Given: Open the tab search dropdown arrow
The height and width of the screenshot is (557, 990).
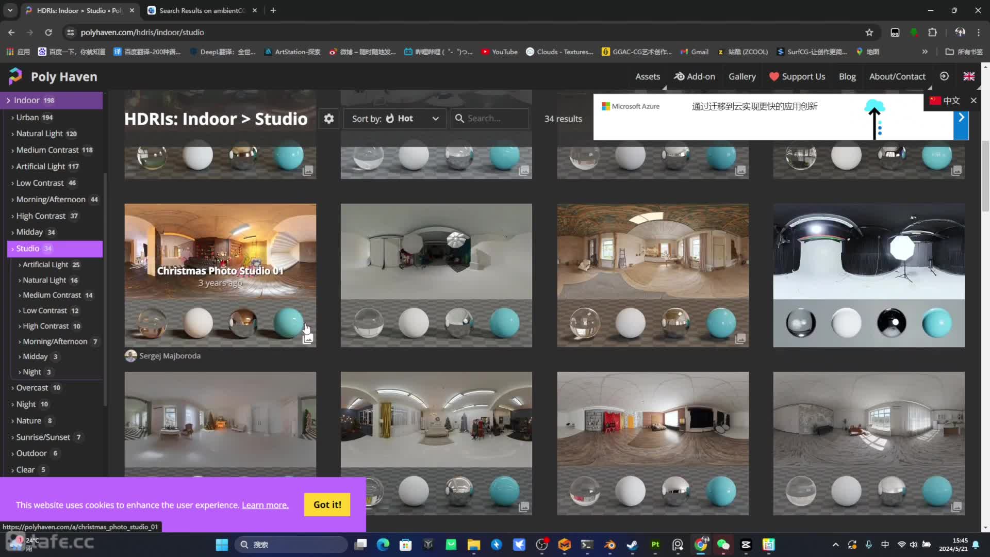Looking at the screenshot, I should pos(10,10).
